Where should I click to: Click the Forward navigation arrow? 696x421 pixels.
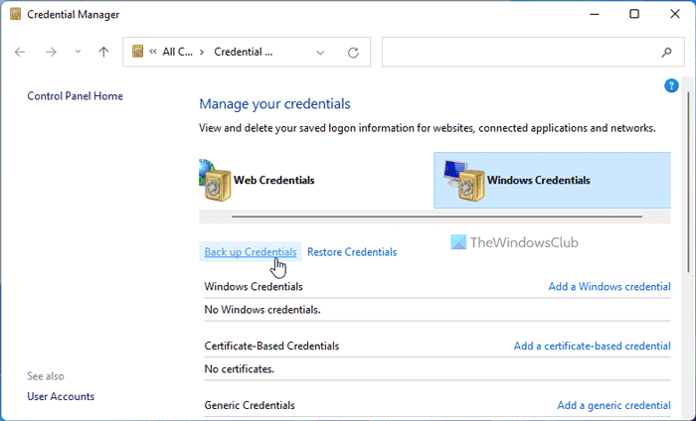(x=51, y=52)
